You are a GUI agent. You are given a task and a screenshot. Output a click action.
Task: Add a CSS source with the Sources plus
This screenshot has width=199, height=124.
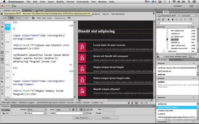[x=194, y=63]
